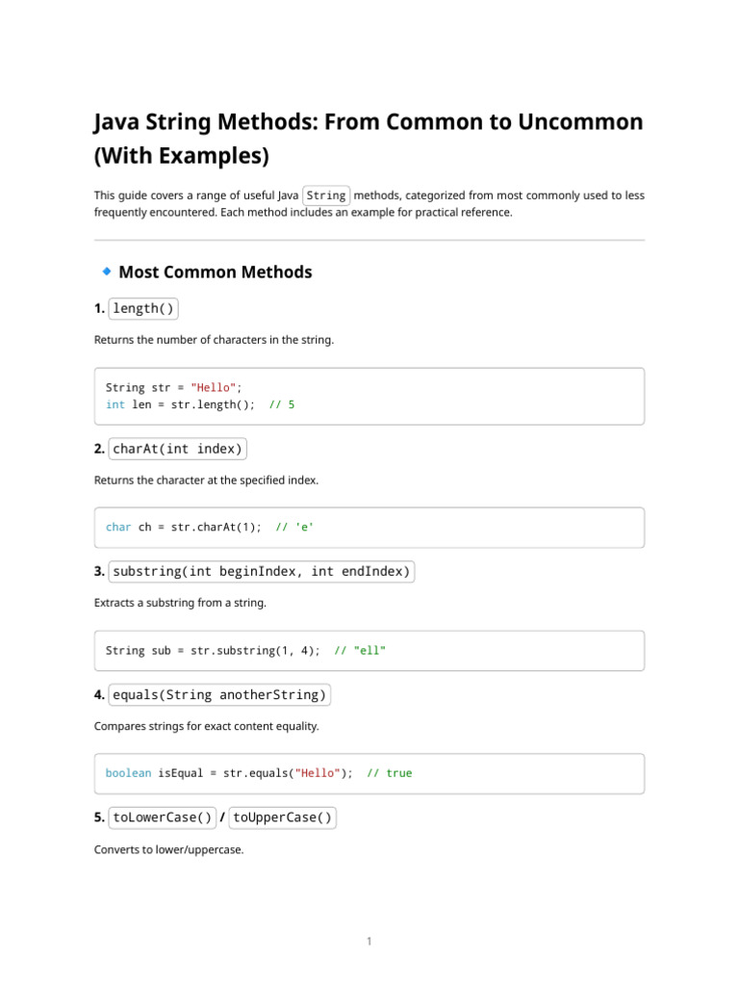The width and height of the screenshot is (739, 986).
Task: Click the 'Converts to lower/uppercase.' description text
Action: [x=168, y=849]
